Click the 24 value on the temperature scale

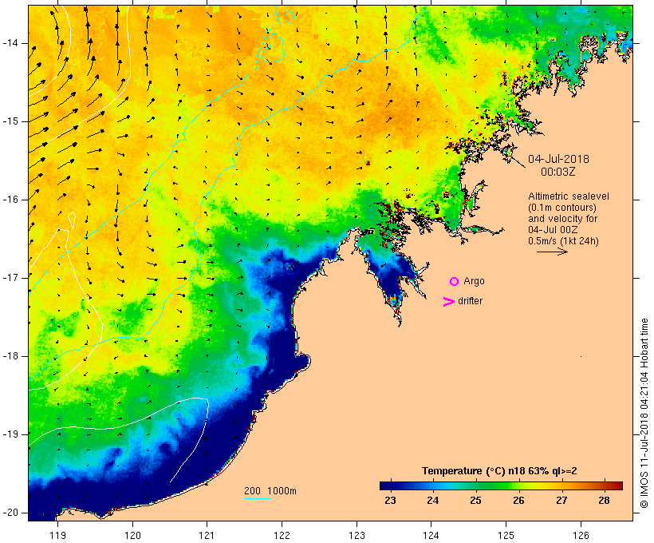pos(432,501)
